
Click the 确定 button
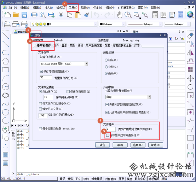click(x=103, y=145)
